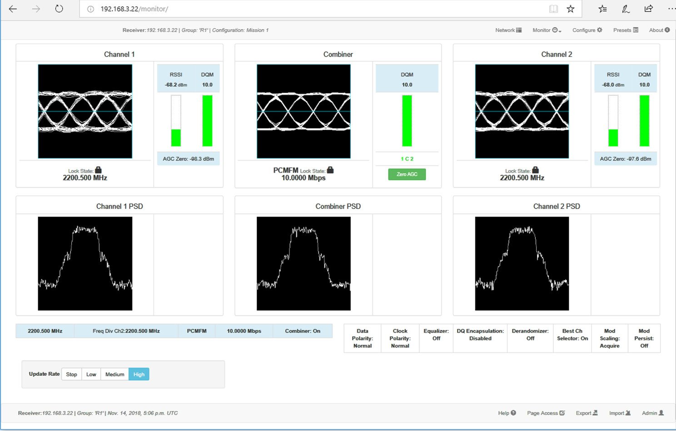Click Combiner 10.0000 Mbps bit rate text
This screenshot has width=676, height=431.
click(x=303, y=178)
